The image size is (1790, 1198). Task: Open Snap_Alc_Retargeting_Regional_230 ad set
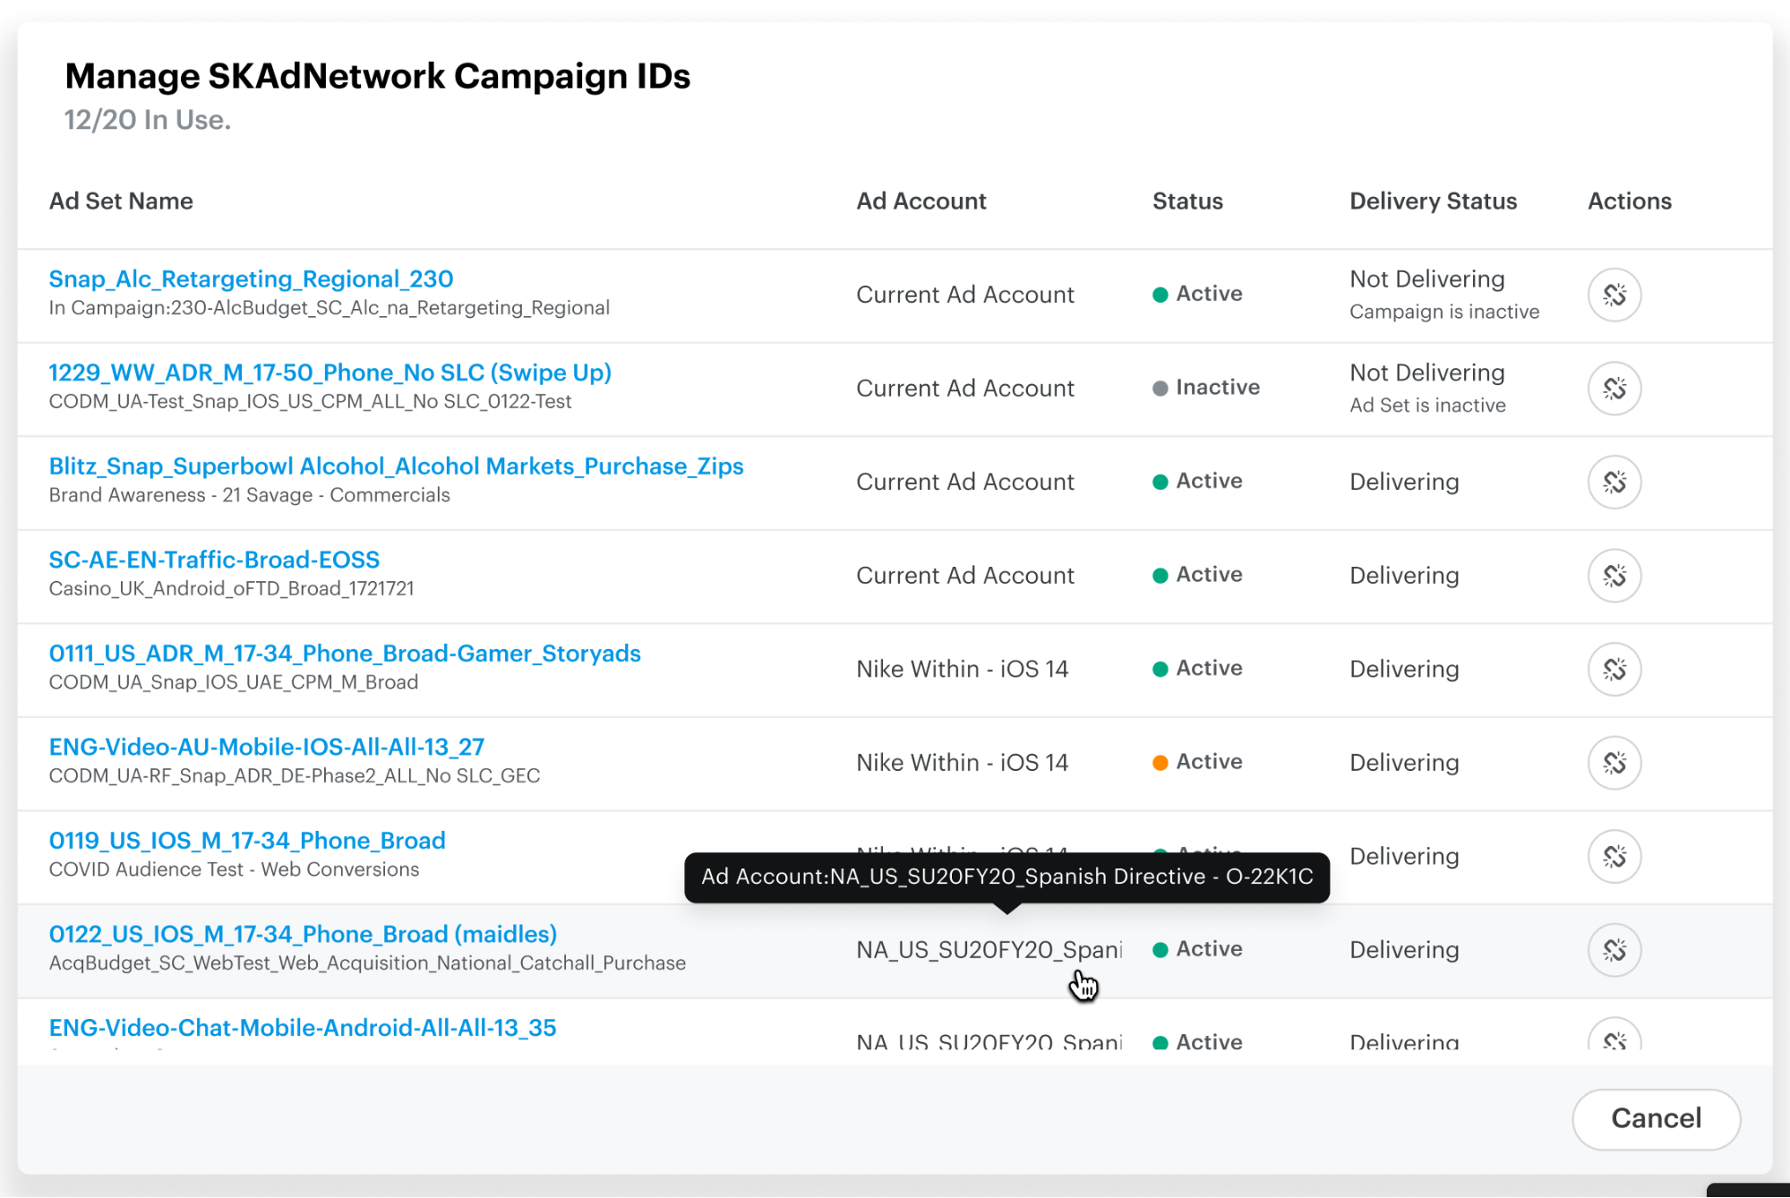(251, 278)
